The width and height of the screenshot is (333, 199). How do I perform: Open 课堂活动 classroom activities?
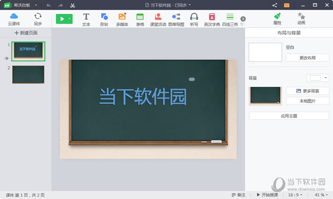click(158, 19)
